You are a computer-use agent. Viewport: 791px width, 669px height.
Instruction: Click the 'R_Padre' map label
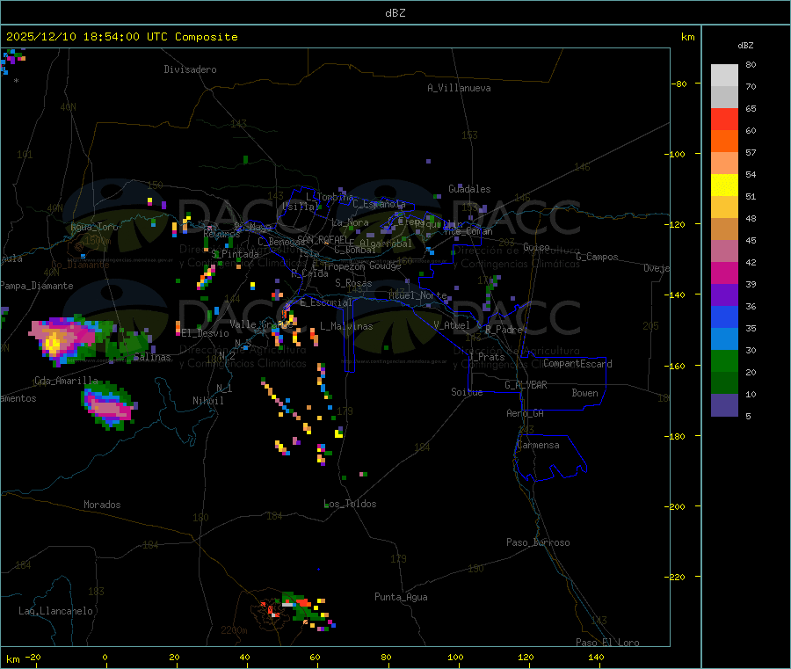[x=504, y=330]
